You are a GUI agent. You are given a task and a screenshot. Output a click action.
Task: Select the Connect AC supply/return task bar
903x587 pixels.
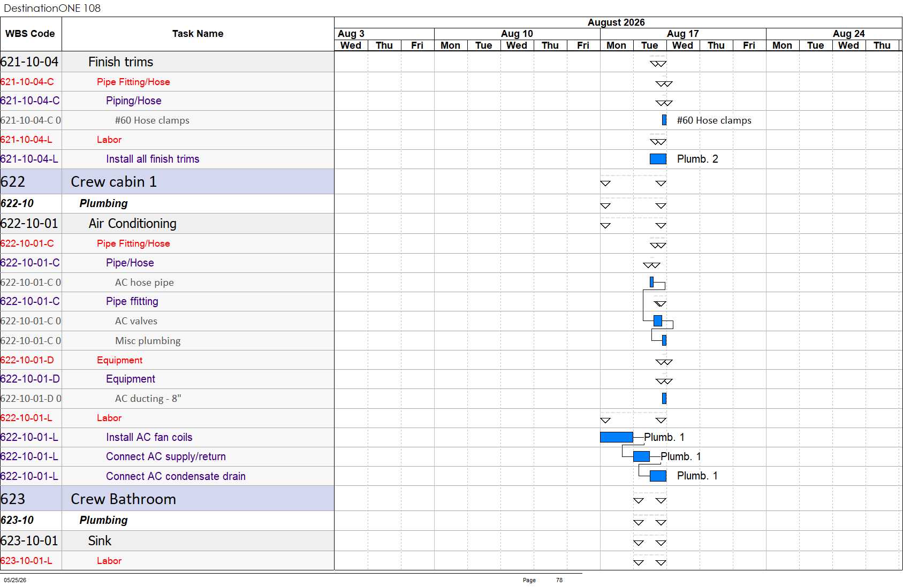point(641,456)
